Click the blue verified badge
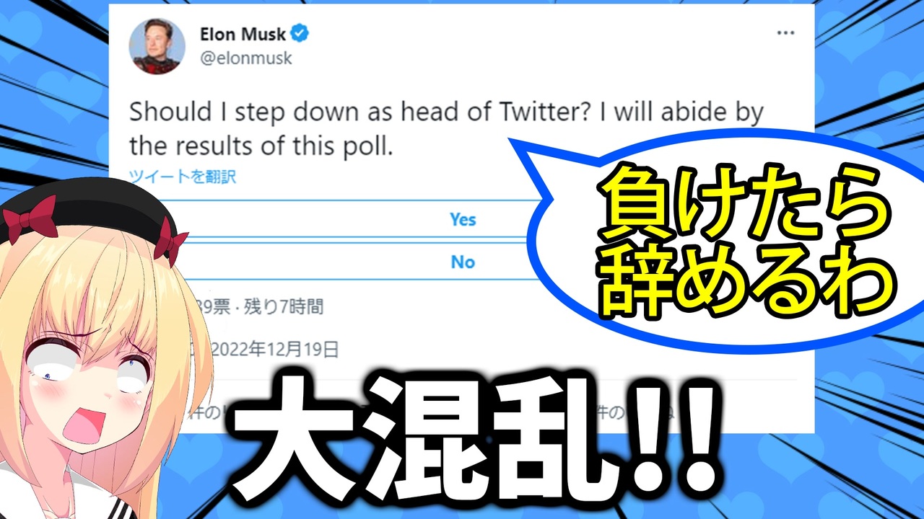The width and height of the screenshot is (924, 519). [x=300, y=33]
